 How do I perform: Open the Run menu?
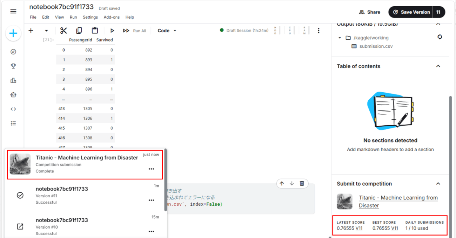point(73,17)
